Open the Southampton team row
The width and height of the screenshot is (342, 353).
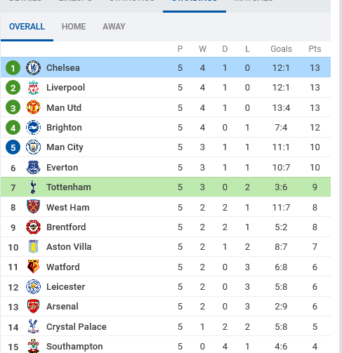pos(166,346)
